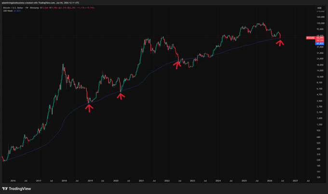Click the 2,100 price scale label

coord(320,112)
